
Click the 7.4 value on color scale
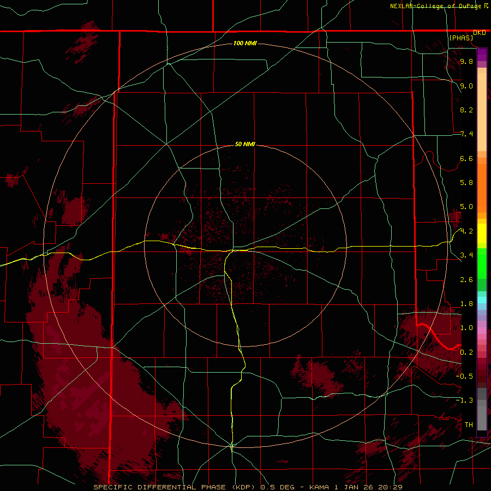coord(466,134)
